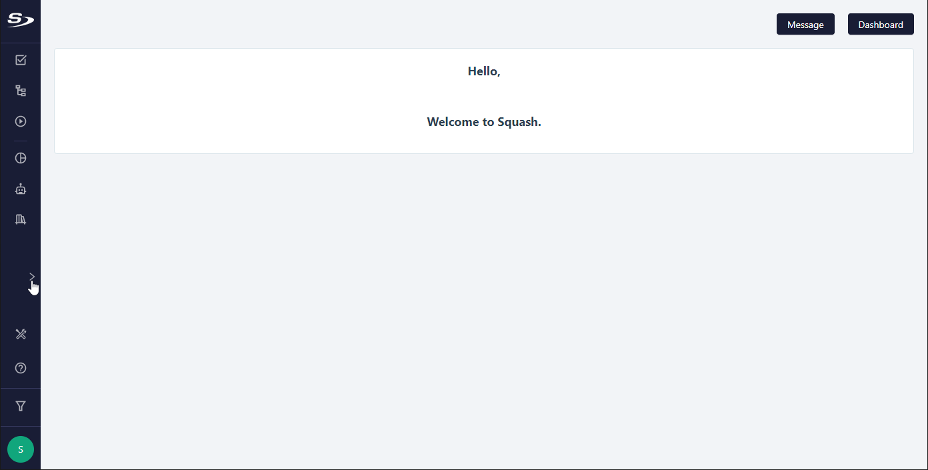Switch to the Dashboard view
The width and height of the screenshot is (928, 470).
coord(881,24)
